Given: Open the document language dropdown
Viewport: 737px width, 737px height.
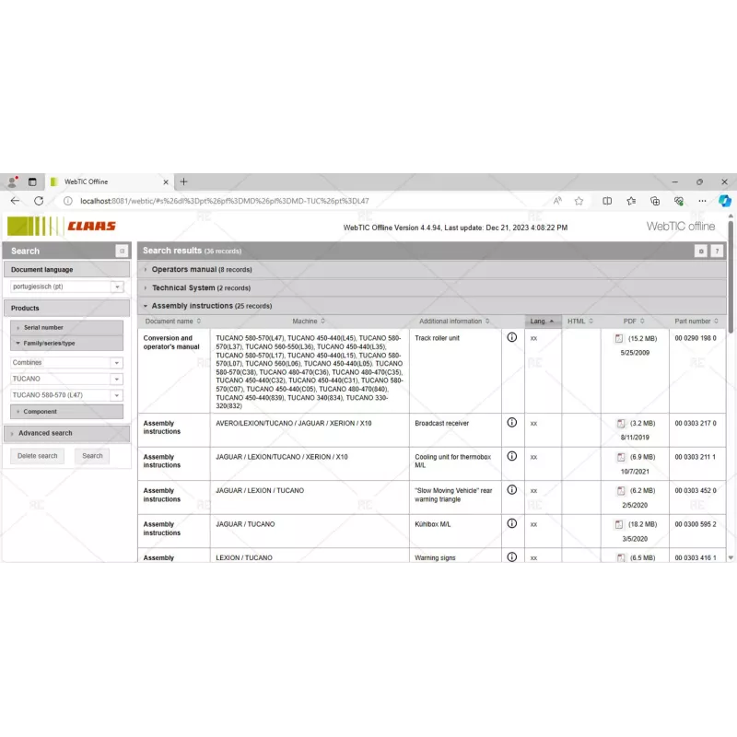Looking at the screenshot, I should [66, 287].
